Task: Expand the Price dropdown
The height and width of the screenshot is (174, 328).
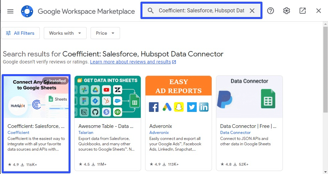Action: tap(105, 33)
